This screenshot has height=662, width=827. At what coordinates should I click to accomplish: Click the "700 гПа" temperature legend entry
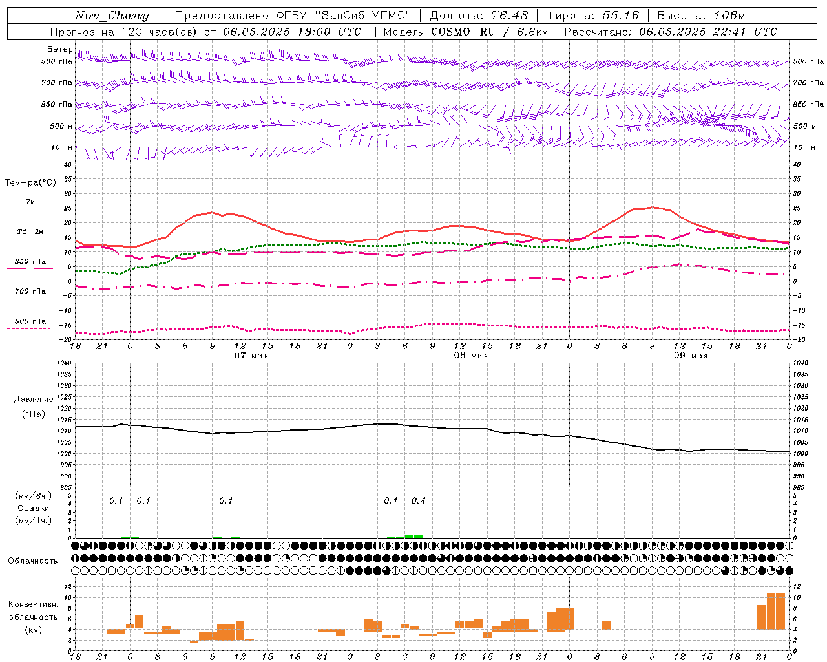click(30, 291)
